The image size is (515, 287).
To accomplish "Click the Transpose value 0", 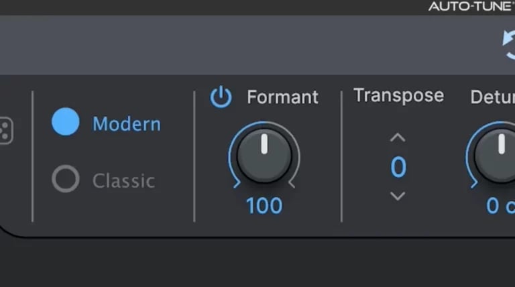I will [x=398, y=167].
